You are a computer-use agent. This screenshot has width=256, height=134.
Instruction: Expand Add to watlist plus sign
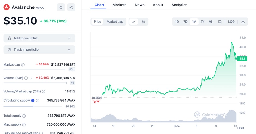tap(69, 38)
